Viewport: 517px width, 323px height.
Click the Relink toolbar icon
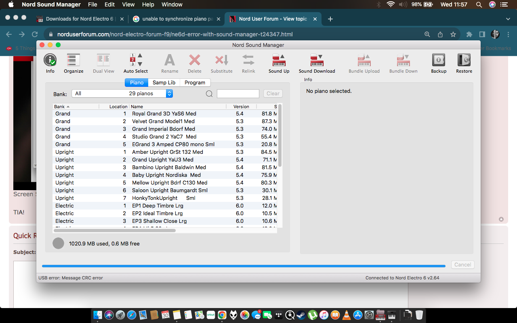pos(248,60)
